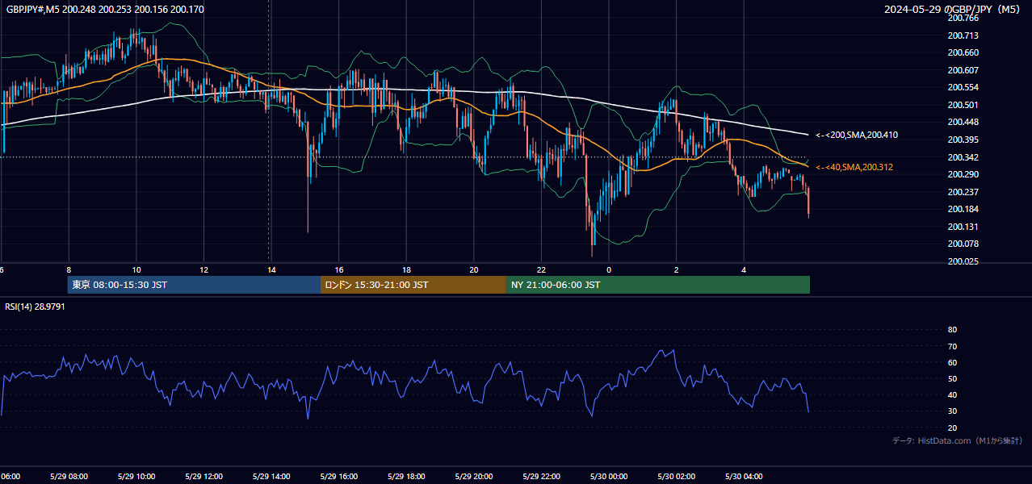
Task: Click the bottom time label 5/29 08:00
Action: [x=69, y=476]
